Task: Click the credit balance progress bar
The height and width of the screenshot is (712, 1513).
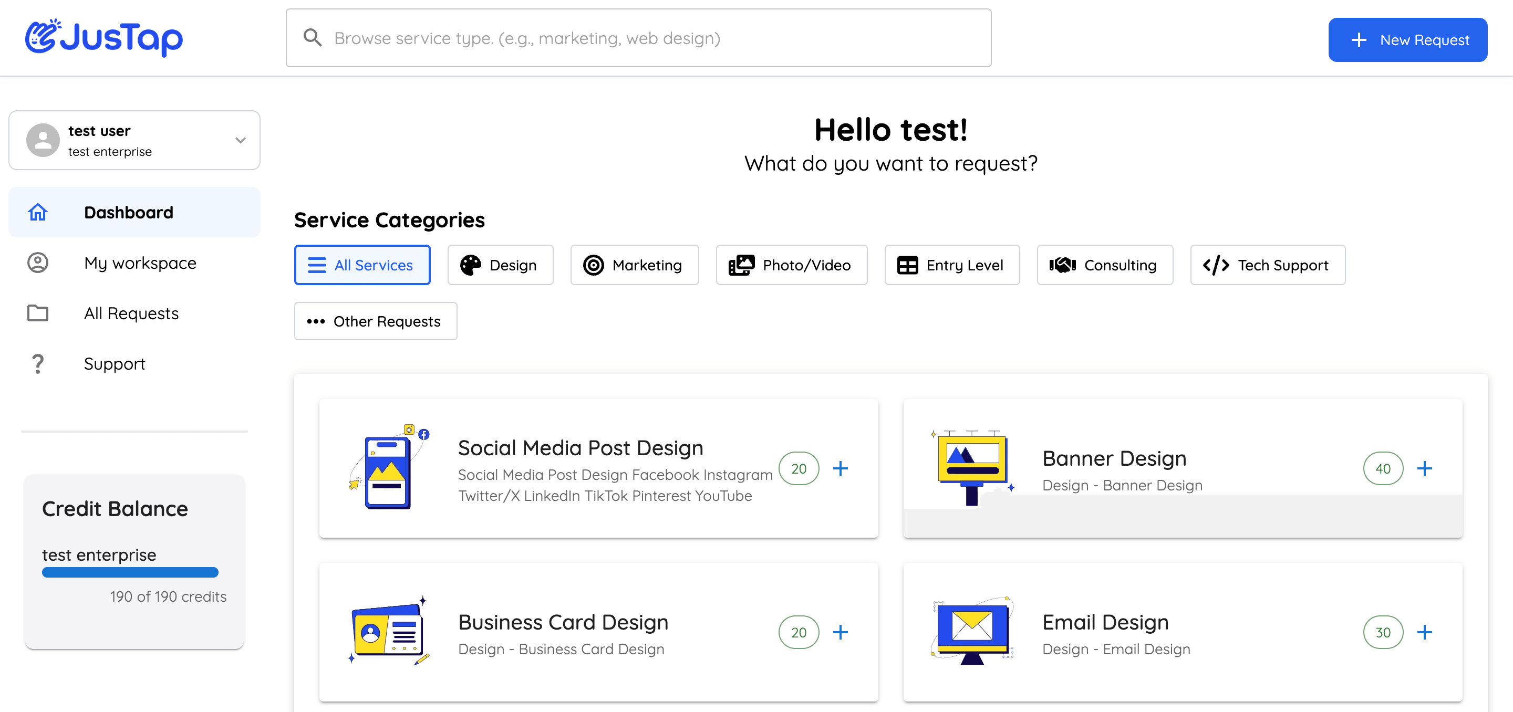Action: 130,572
